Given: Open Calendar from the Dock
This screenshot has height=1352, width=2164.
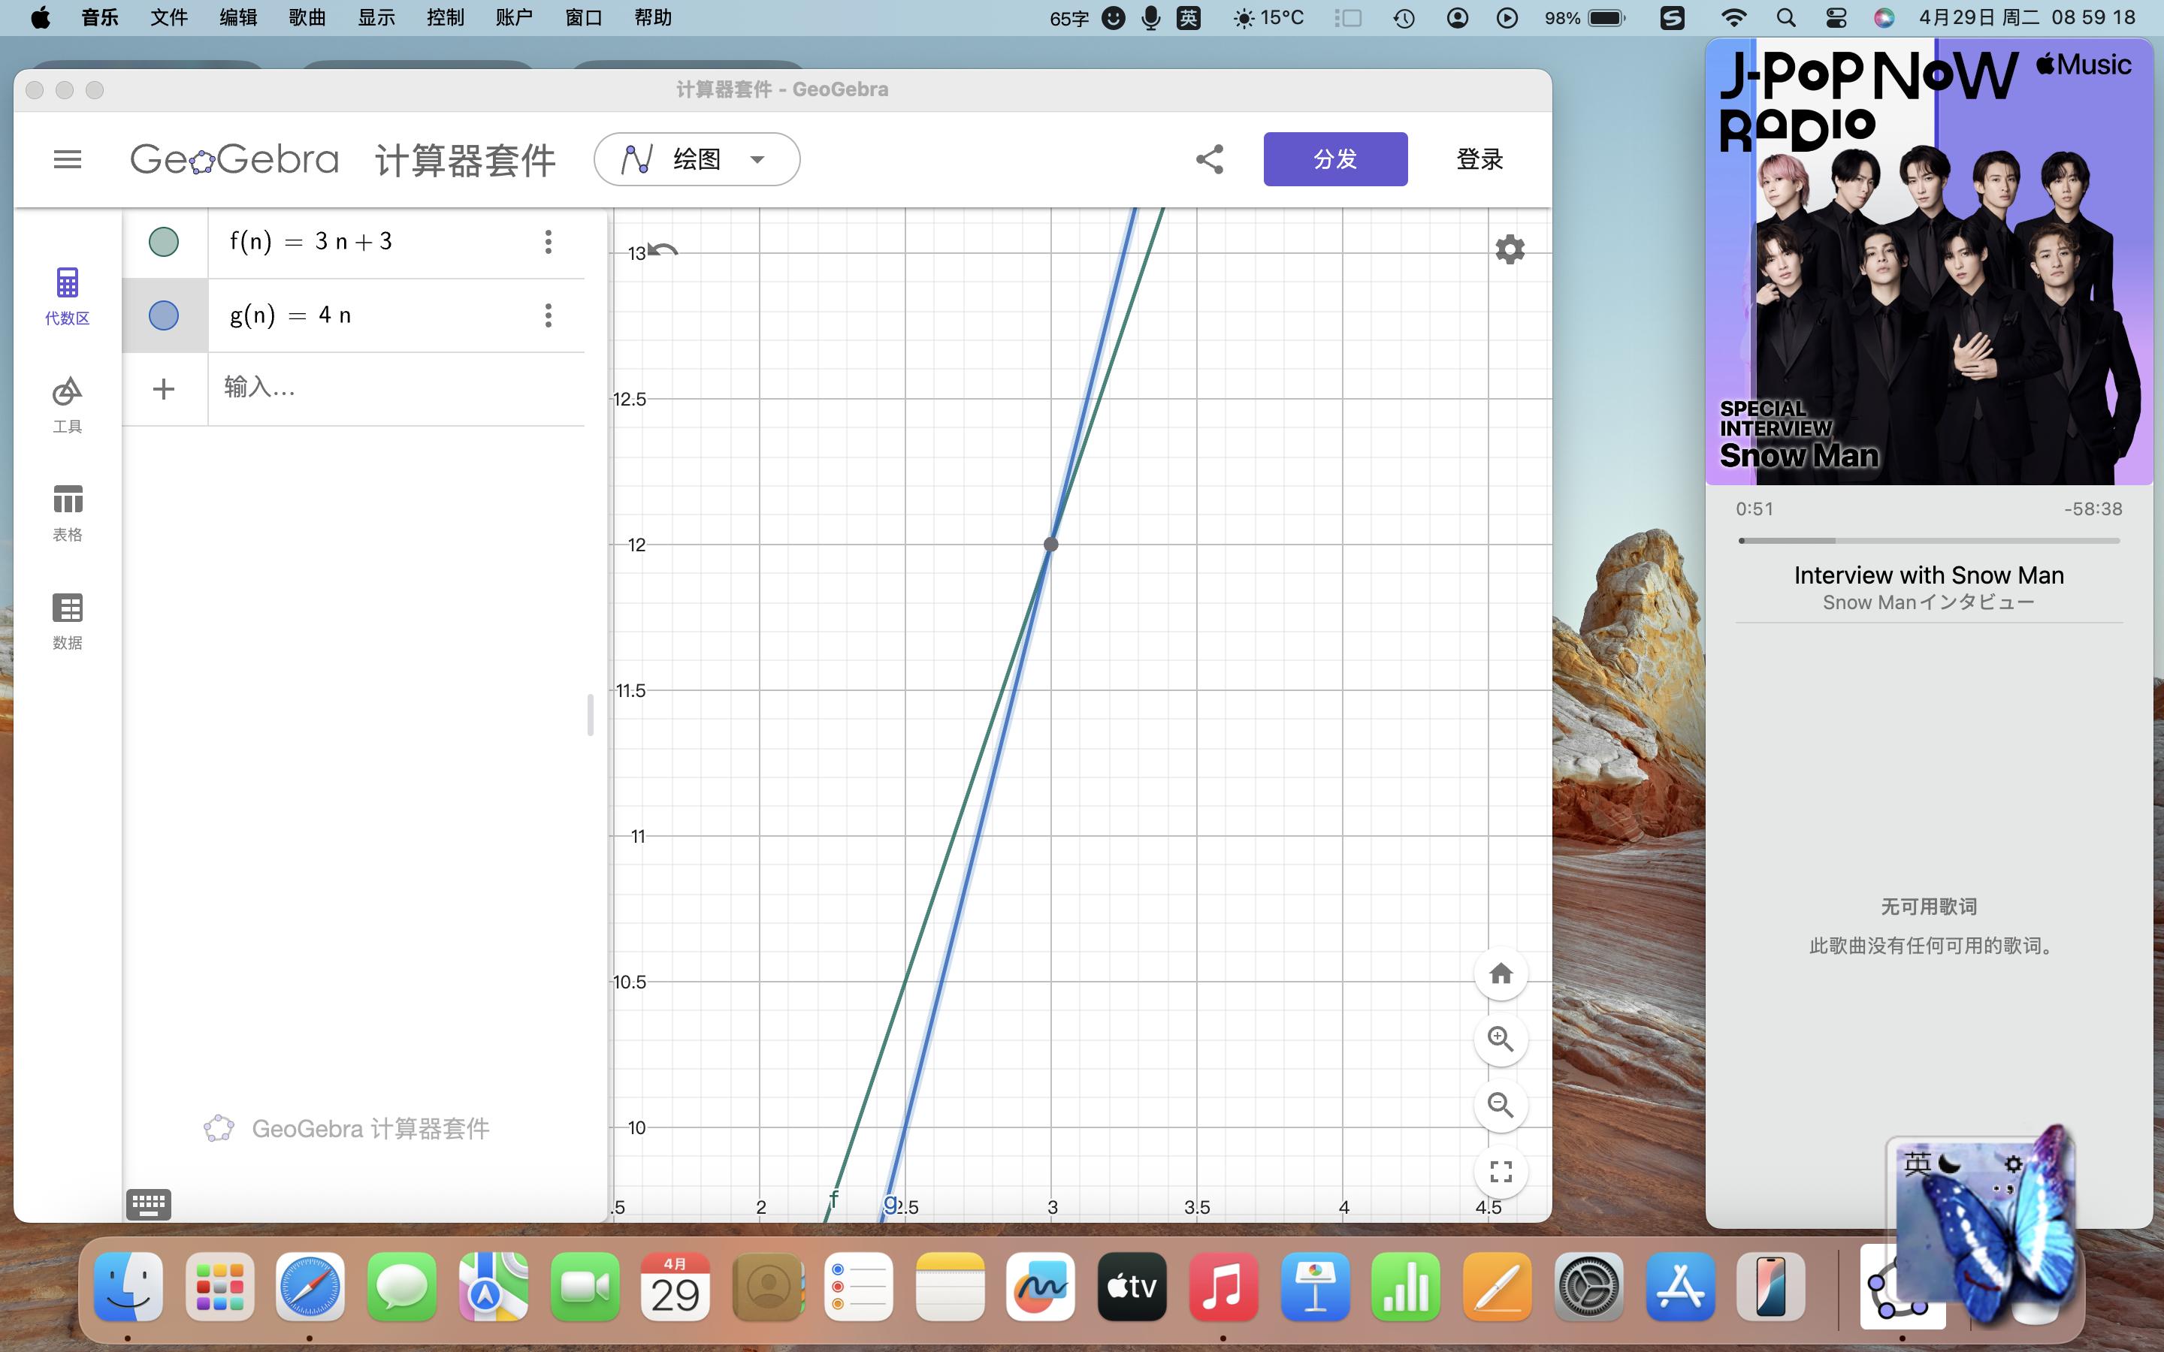Looking at the screenshot, I should [676, 1287].
